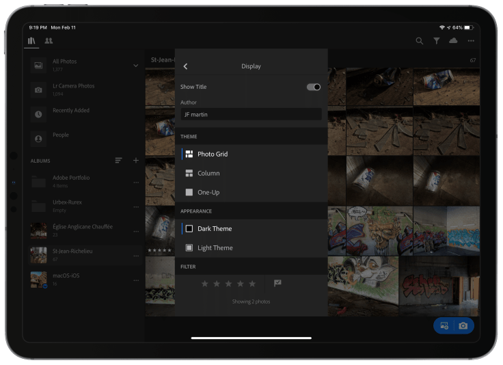Open the three-dot more options menu
This screenshot has height=365, width=503.
(x=471, y=41)
